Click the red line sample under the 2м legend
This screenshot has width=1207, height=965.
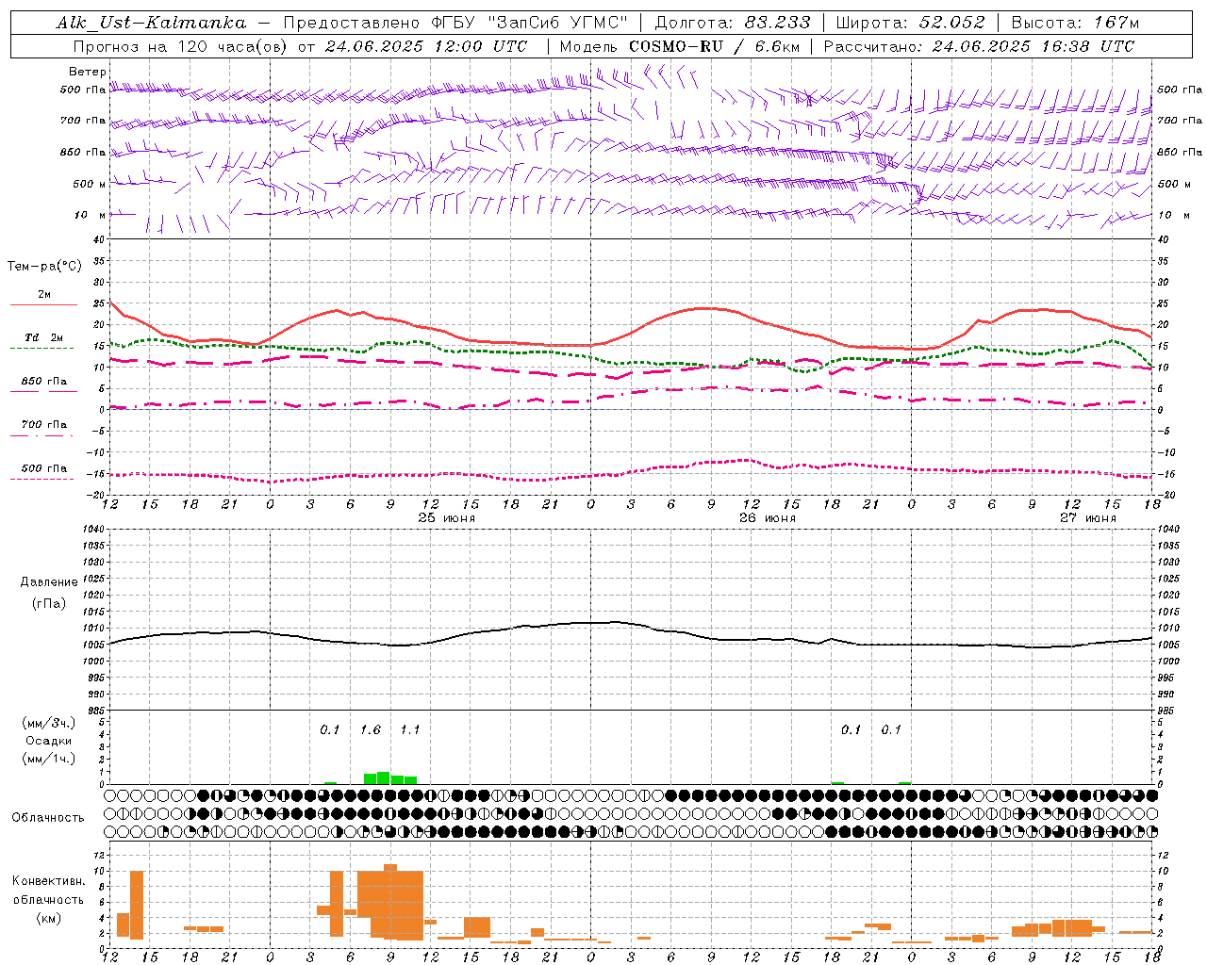coord(43,305)
